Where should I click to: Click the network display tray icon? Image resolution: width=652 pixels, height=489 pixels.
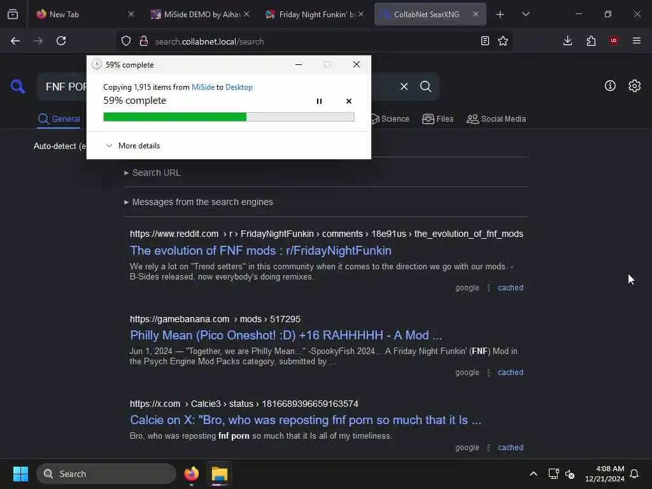pyautogui.click(x=553, y=474)
